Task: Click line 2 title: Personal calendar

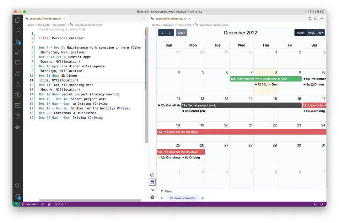Action: point(62,38)
